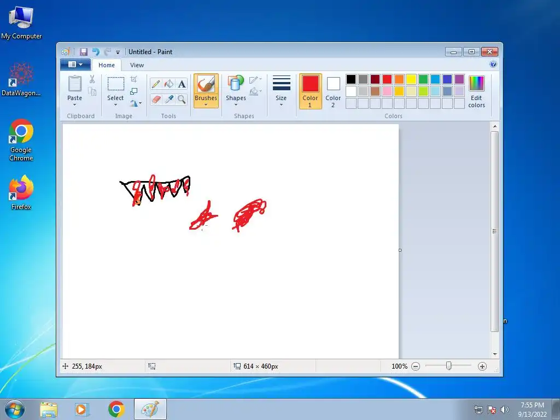Open Windows Media Player from taskbar
Viewport: 560px width, 420px height.
81,409
